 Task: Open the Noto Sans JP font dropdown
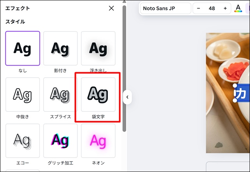point(165,8)
